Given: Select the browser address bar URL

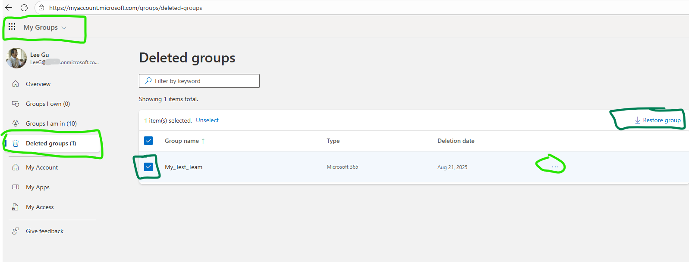Looking at the screenshot, I should tap(126, 8).
